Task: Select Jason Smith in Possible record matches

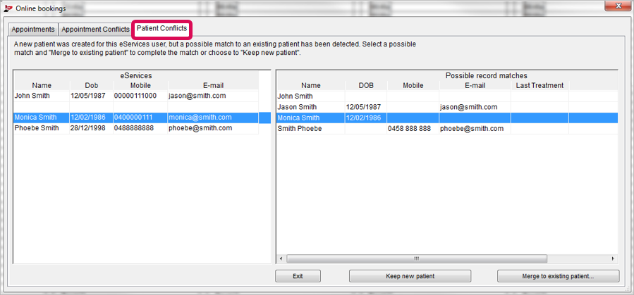Action: tap(447, 107)
